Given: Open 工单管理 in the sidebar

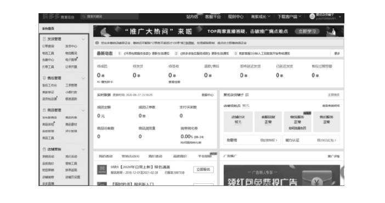Looking at the screenshot, I should point(71,85).
